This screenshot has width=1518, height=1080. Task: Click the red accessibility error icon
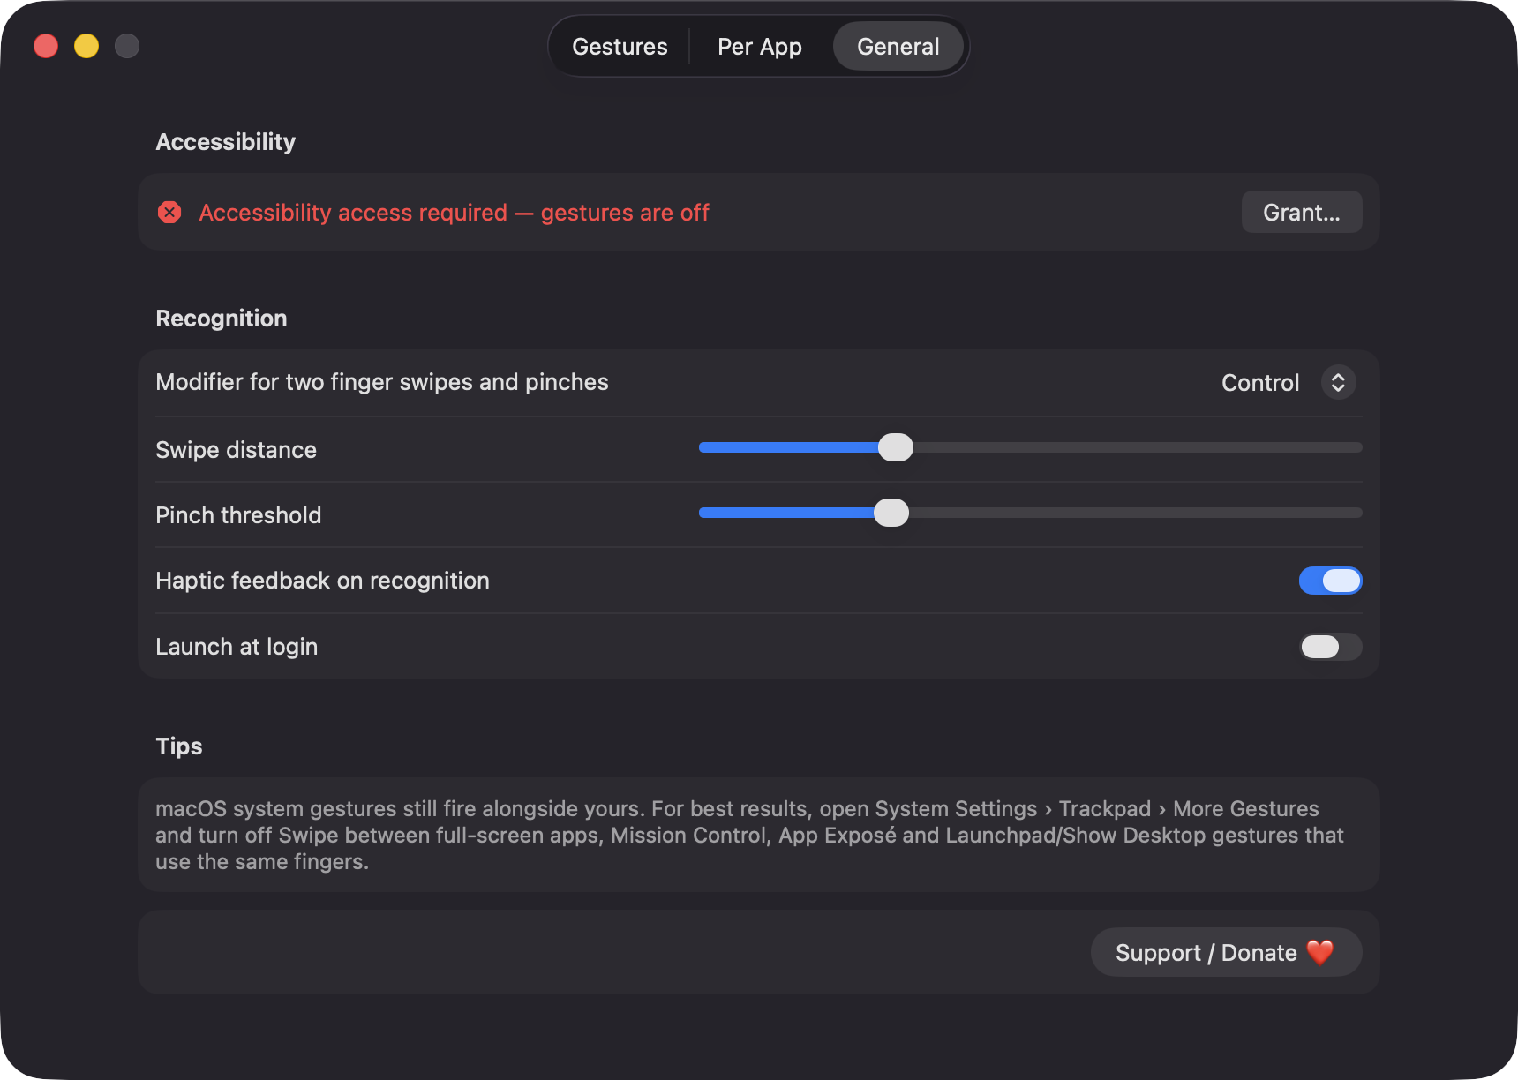click(169, 213)
